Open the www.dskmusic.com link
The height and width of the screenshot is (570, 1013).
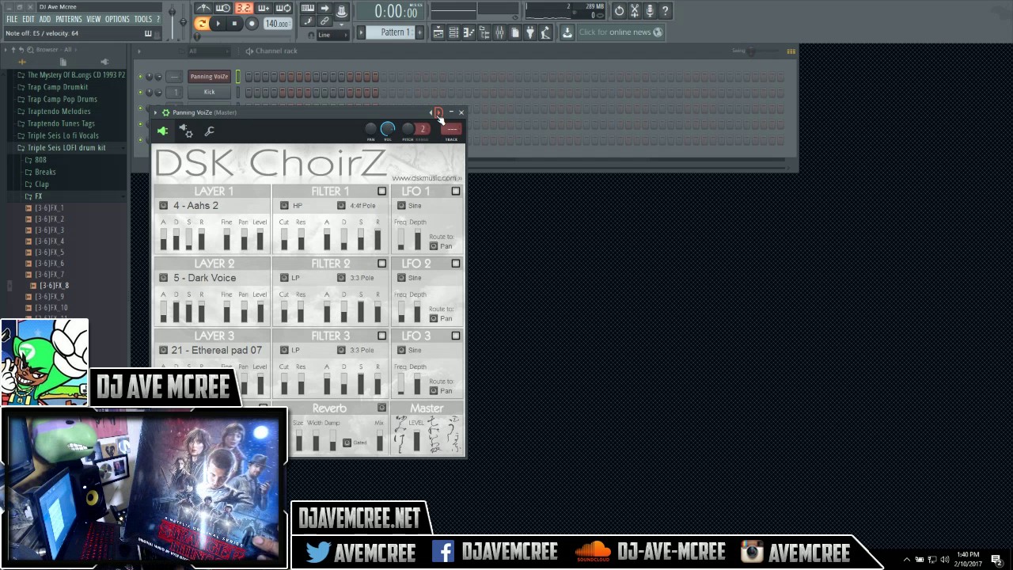click(x=426, y=178)
